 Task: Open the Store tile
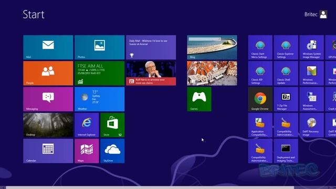coord(112,125)
